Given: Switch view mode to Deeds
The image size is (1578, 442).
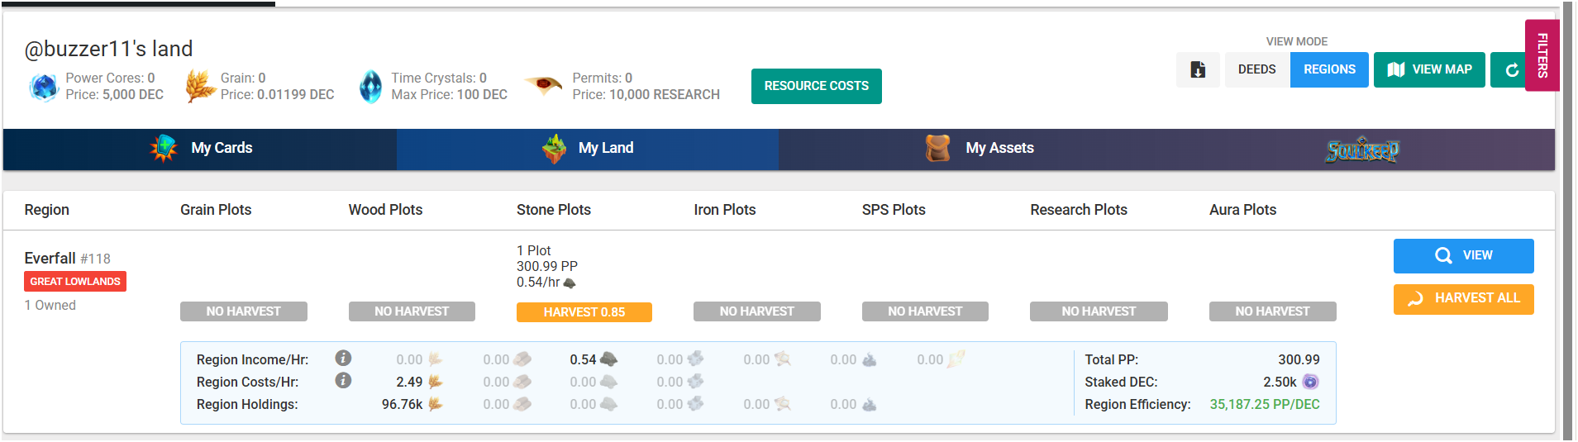Looking at the screenshot, I should pyautogui.click(x=1256, y=69).
